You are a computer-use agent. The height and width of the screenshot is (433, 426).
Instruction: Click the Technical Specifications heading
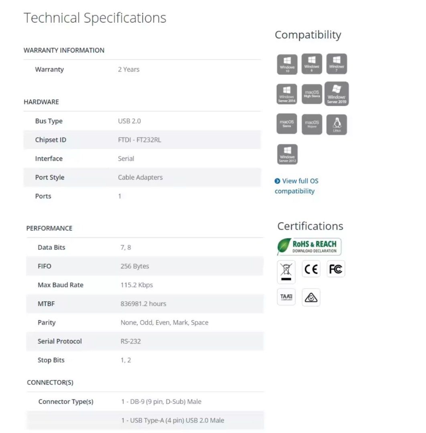(x=95, y=18)
